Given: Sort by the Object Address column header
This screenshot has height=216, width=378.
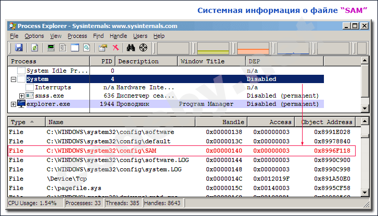Looking at the screenshot, I should point(325,122).
